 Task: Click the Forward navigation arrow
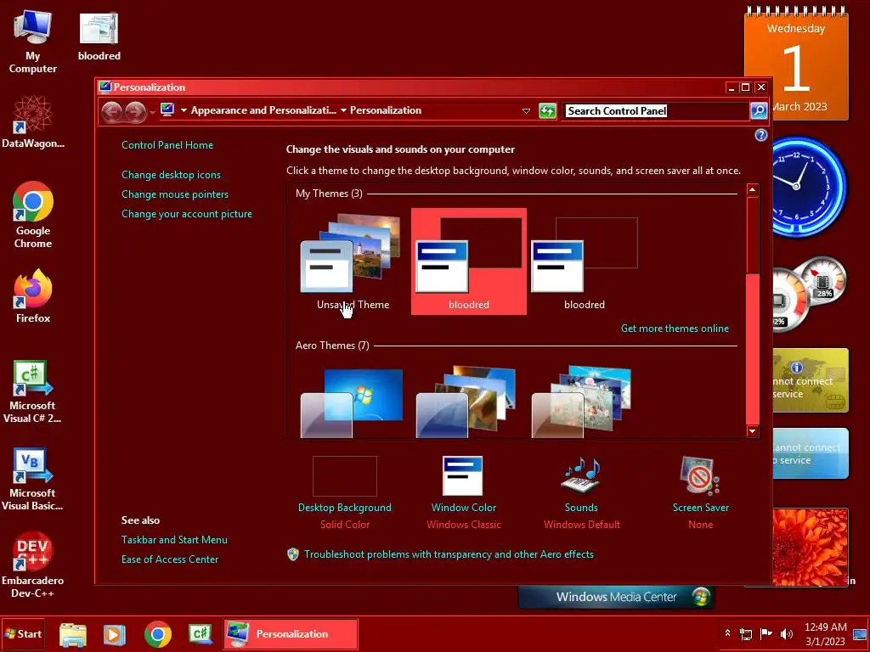pos(135,111)
